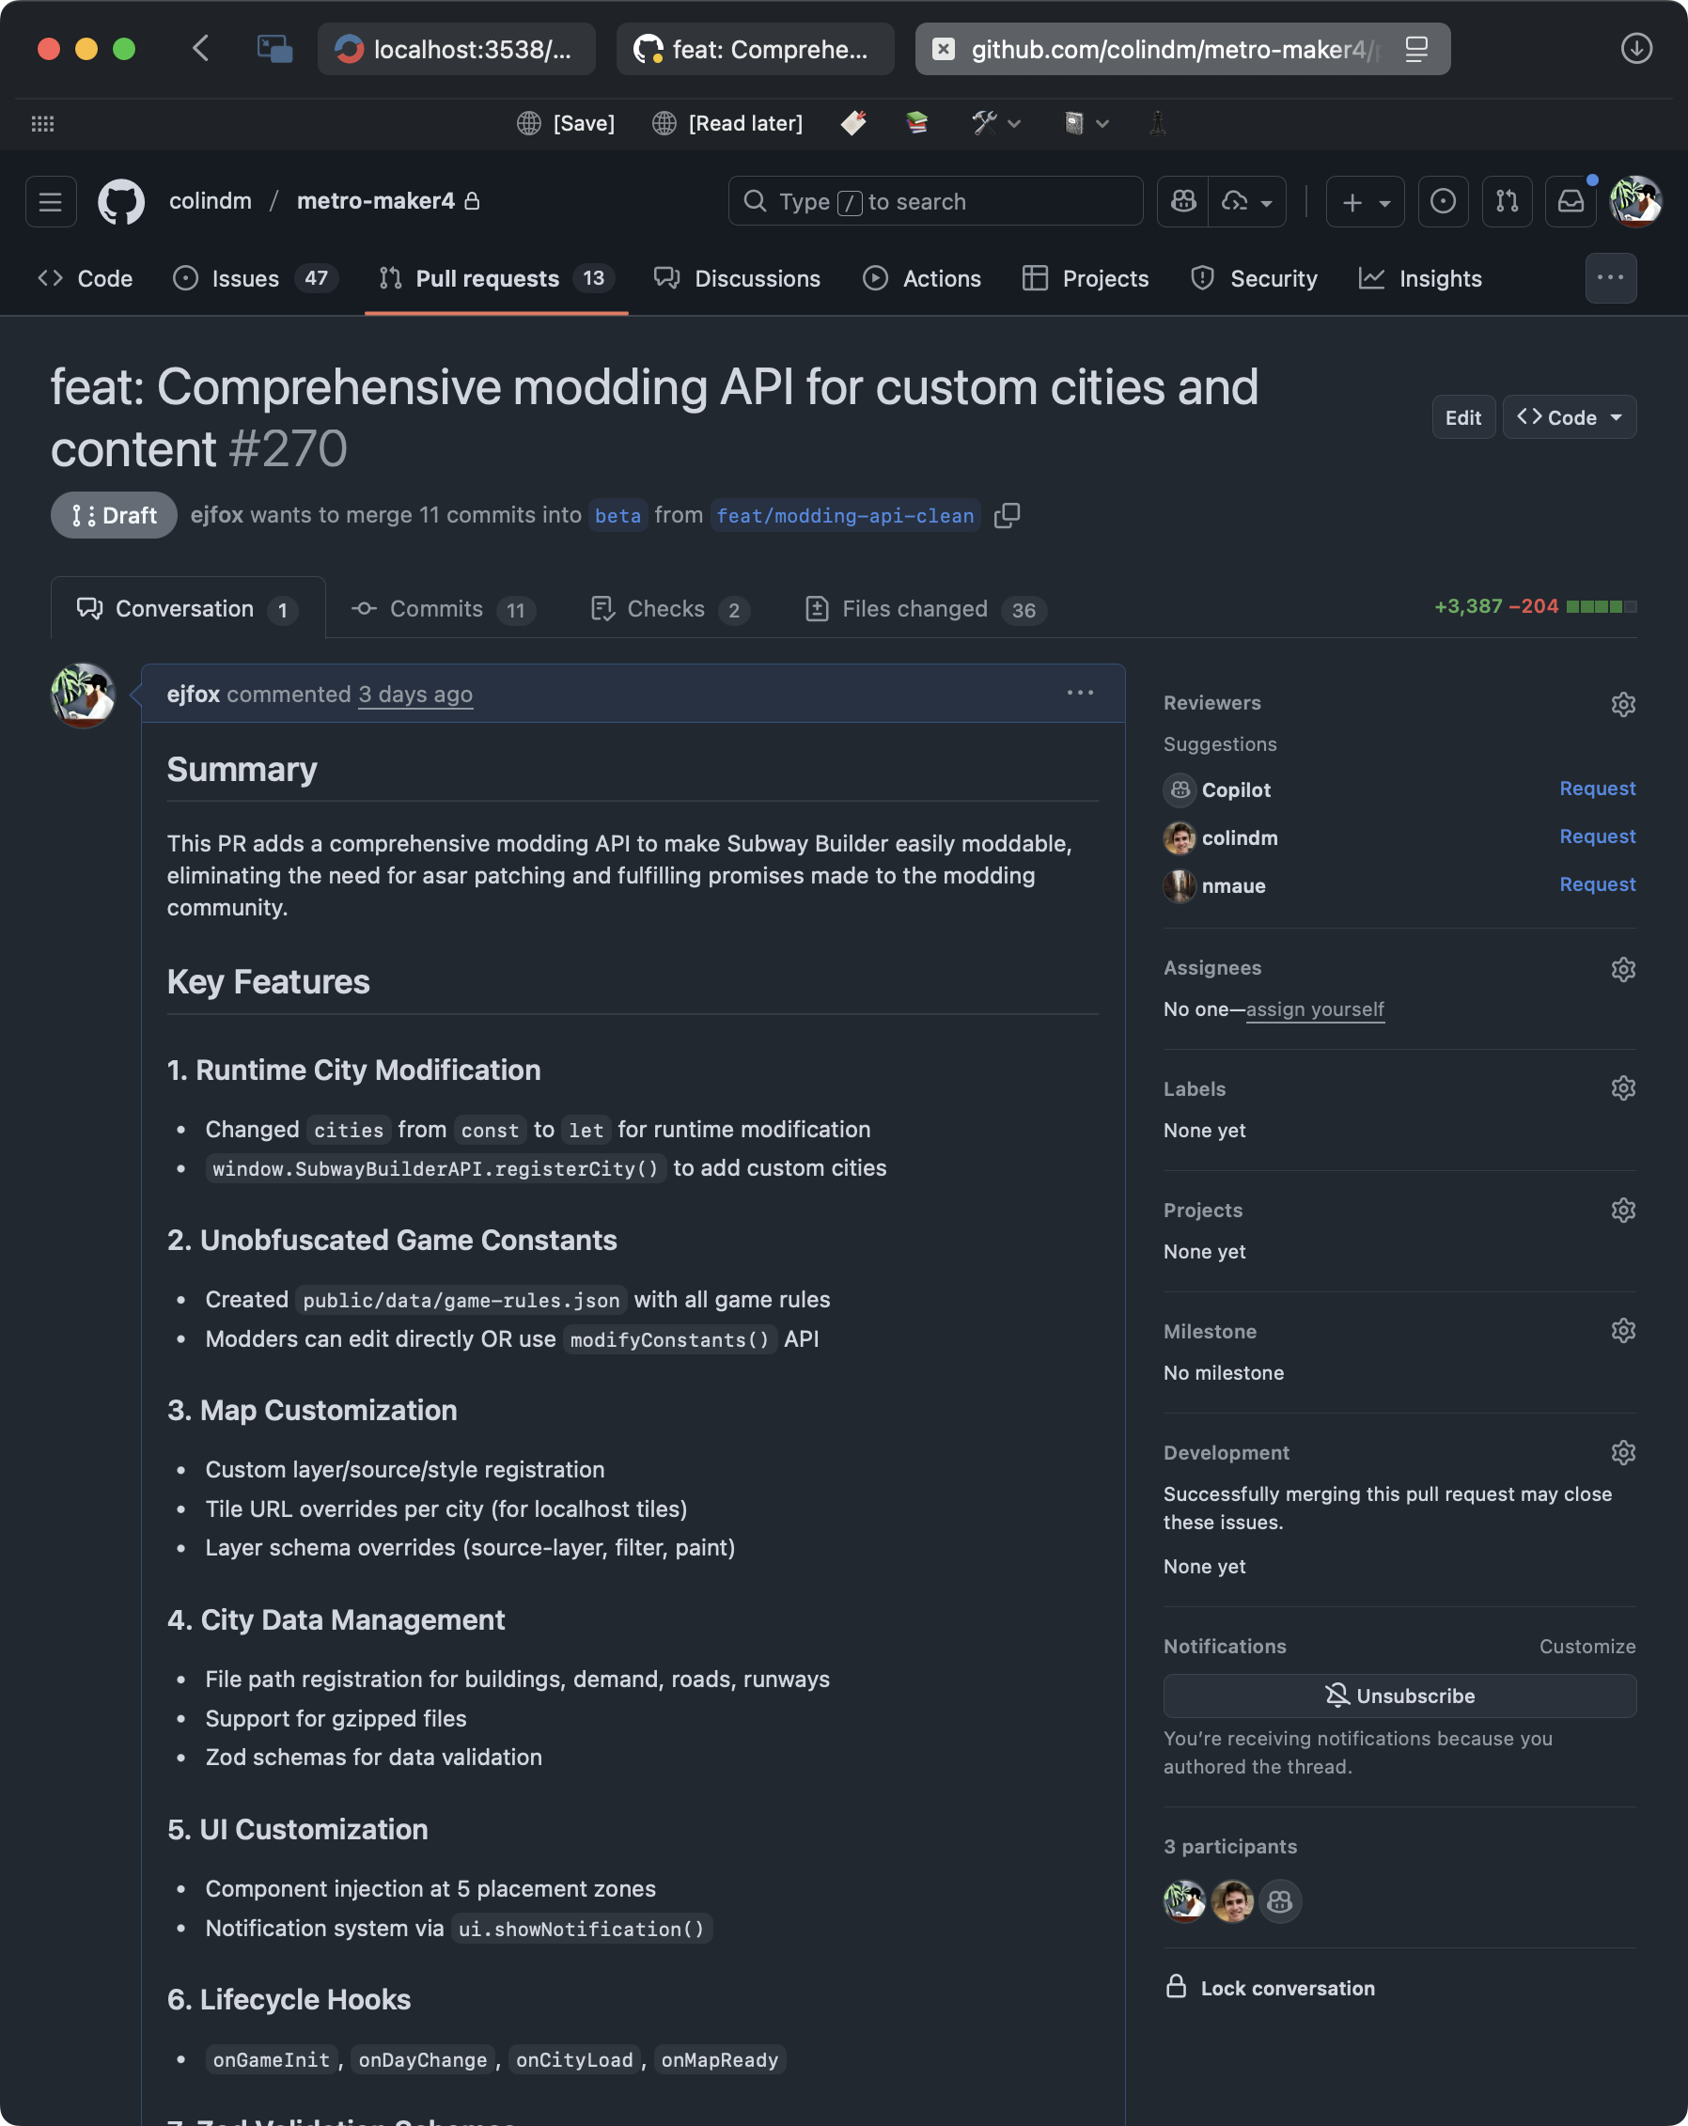The width and height of the screenshot is (1688, 2126).
Task: Click the pull requests icon in the header
Action: coord(1507,201)
